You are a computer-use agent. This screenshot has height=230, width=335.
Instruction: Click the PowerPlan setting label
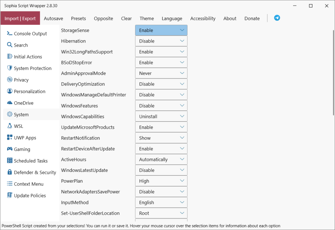(72, 181)
